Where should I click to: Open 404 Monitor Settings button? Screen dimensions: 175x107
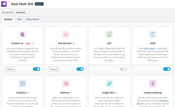(54, 69)
